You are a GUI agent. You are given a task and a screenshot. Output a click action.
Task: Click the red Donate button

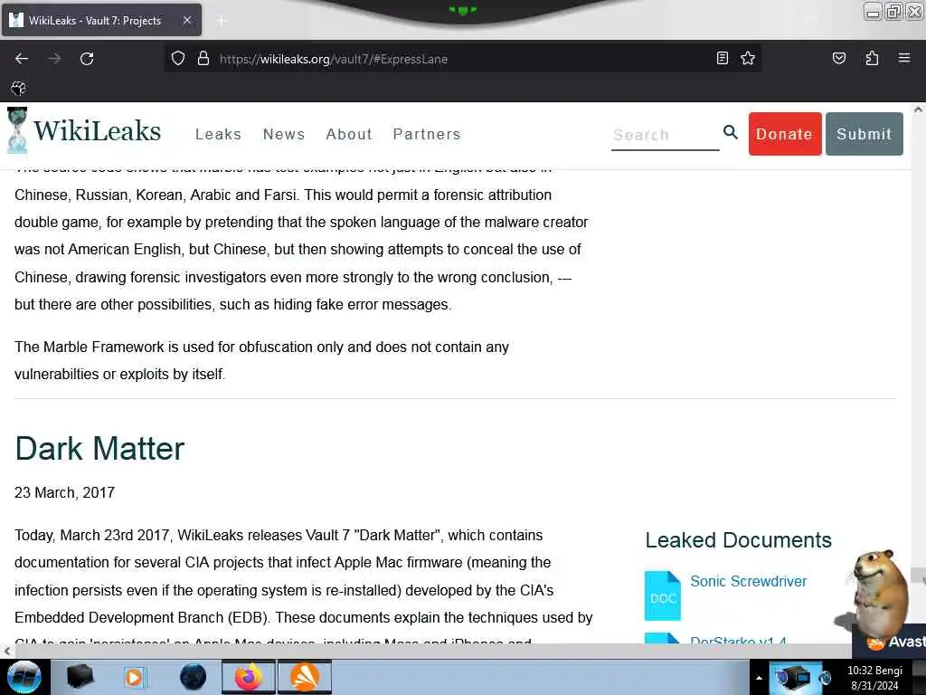tap(785, 134)
